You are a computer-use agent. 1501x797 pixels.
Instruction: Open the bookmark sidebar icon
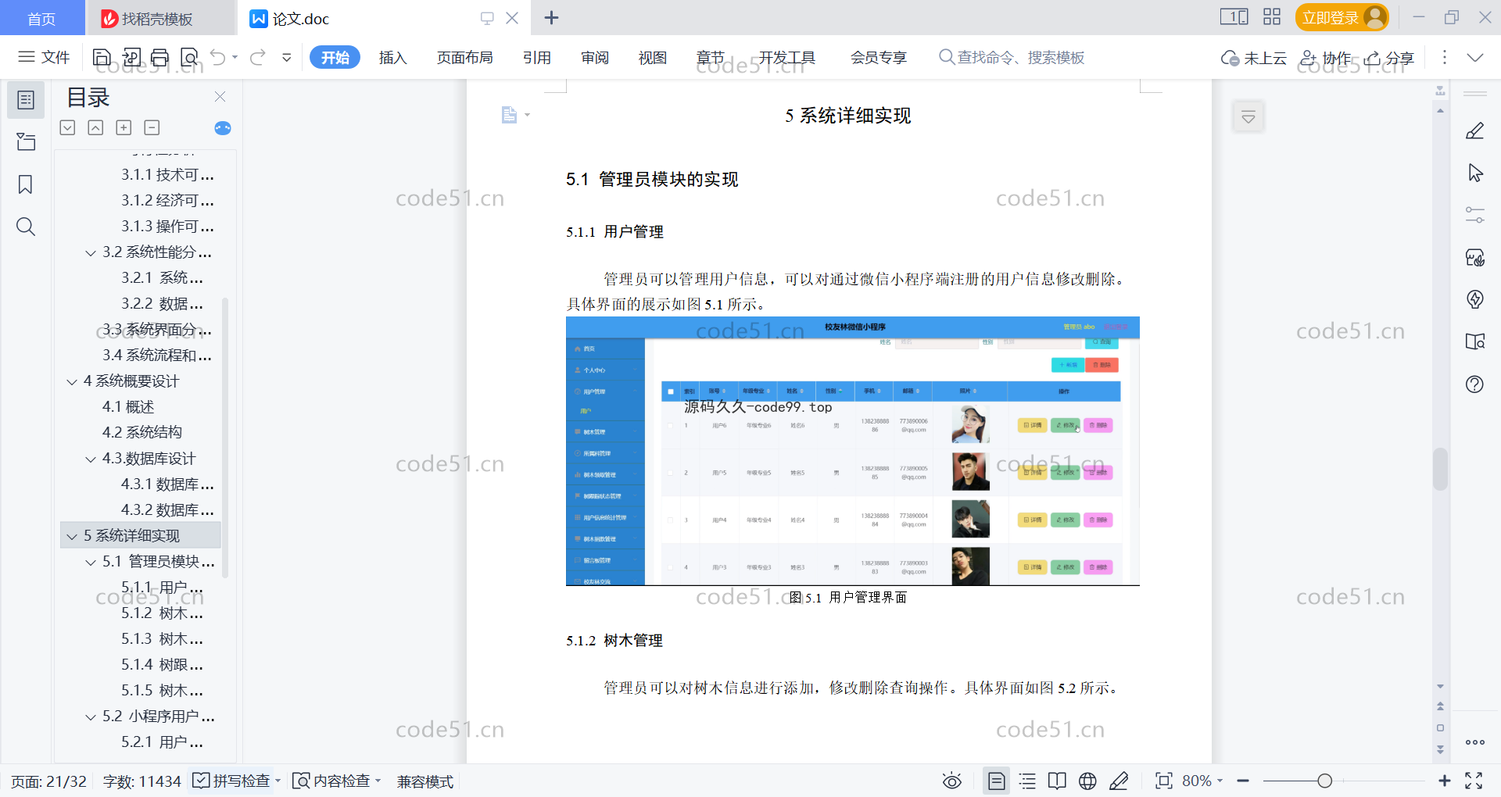[26, 184]
